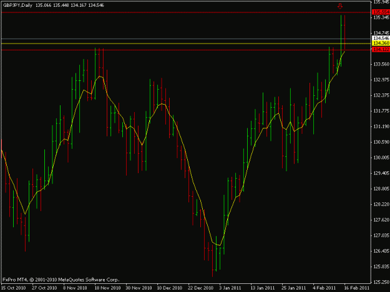This screenshot has height=292, width=390.
Task: Click the 130.590 price axis label
Action: (381, 142)
